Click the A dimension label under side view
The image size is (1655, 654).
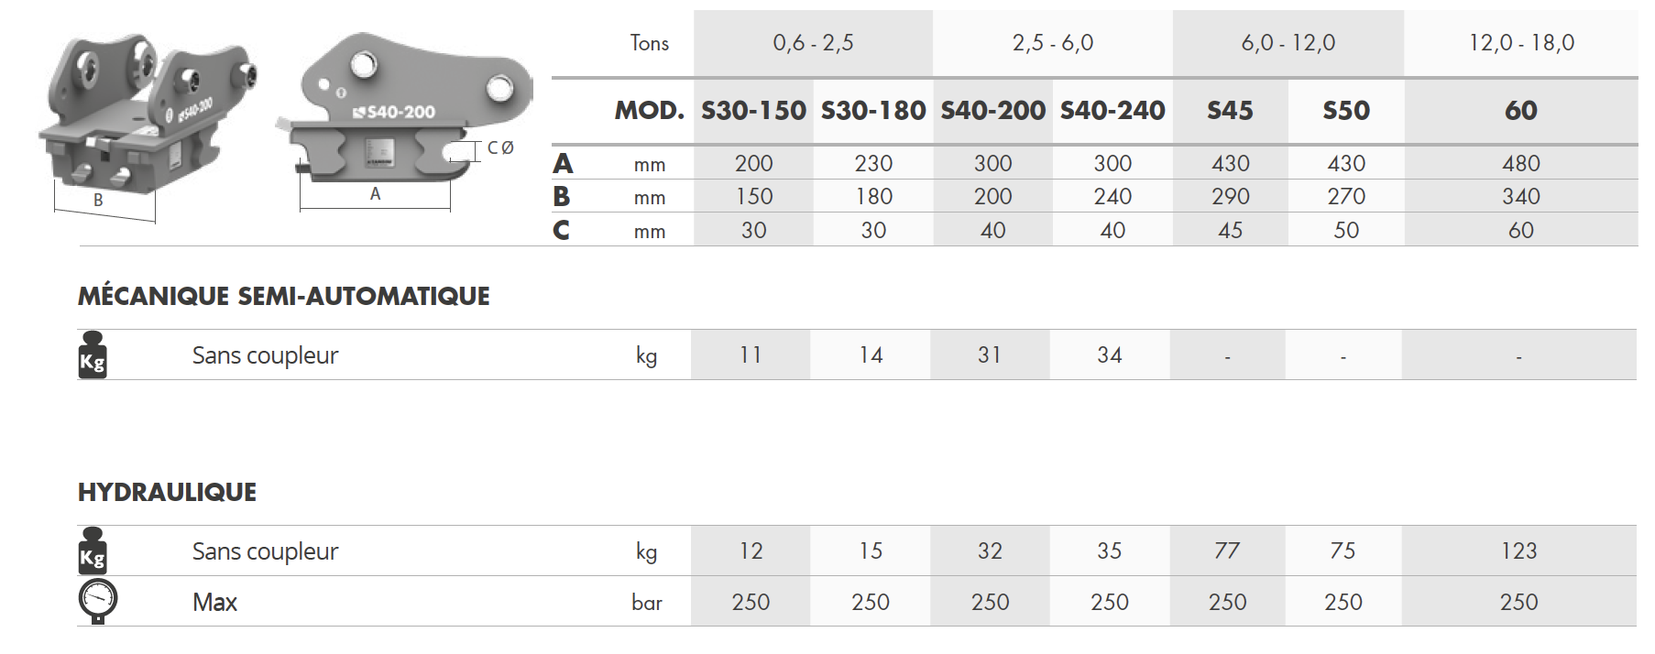[375, 194]
